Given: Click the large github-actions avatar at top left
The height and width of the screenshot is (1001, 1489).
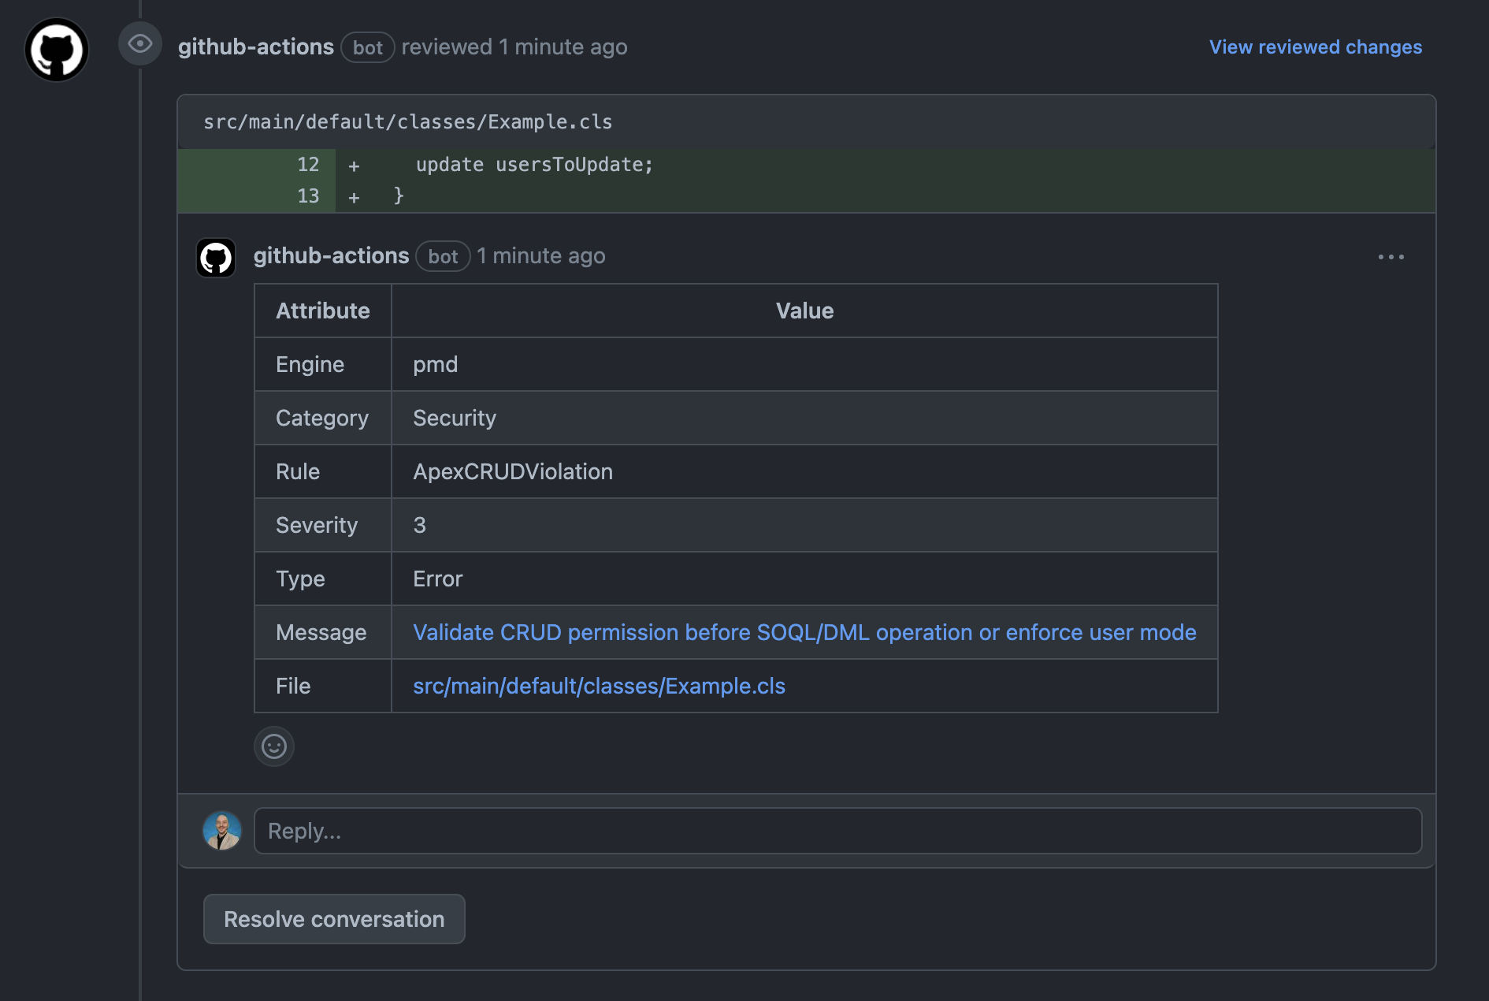Looking at the screenshot, I should 57,50.
